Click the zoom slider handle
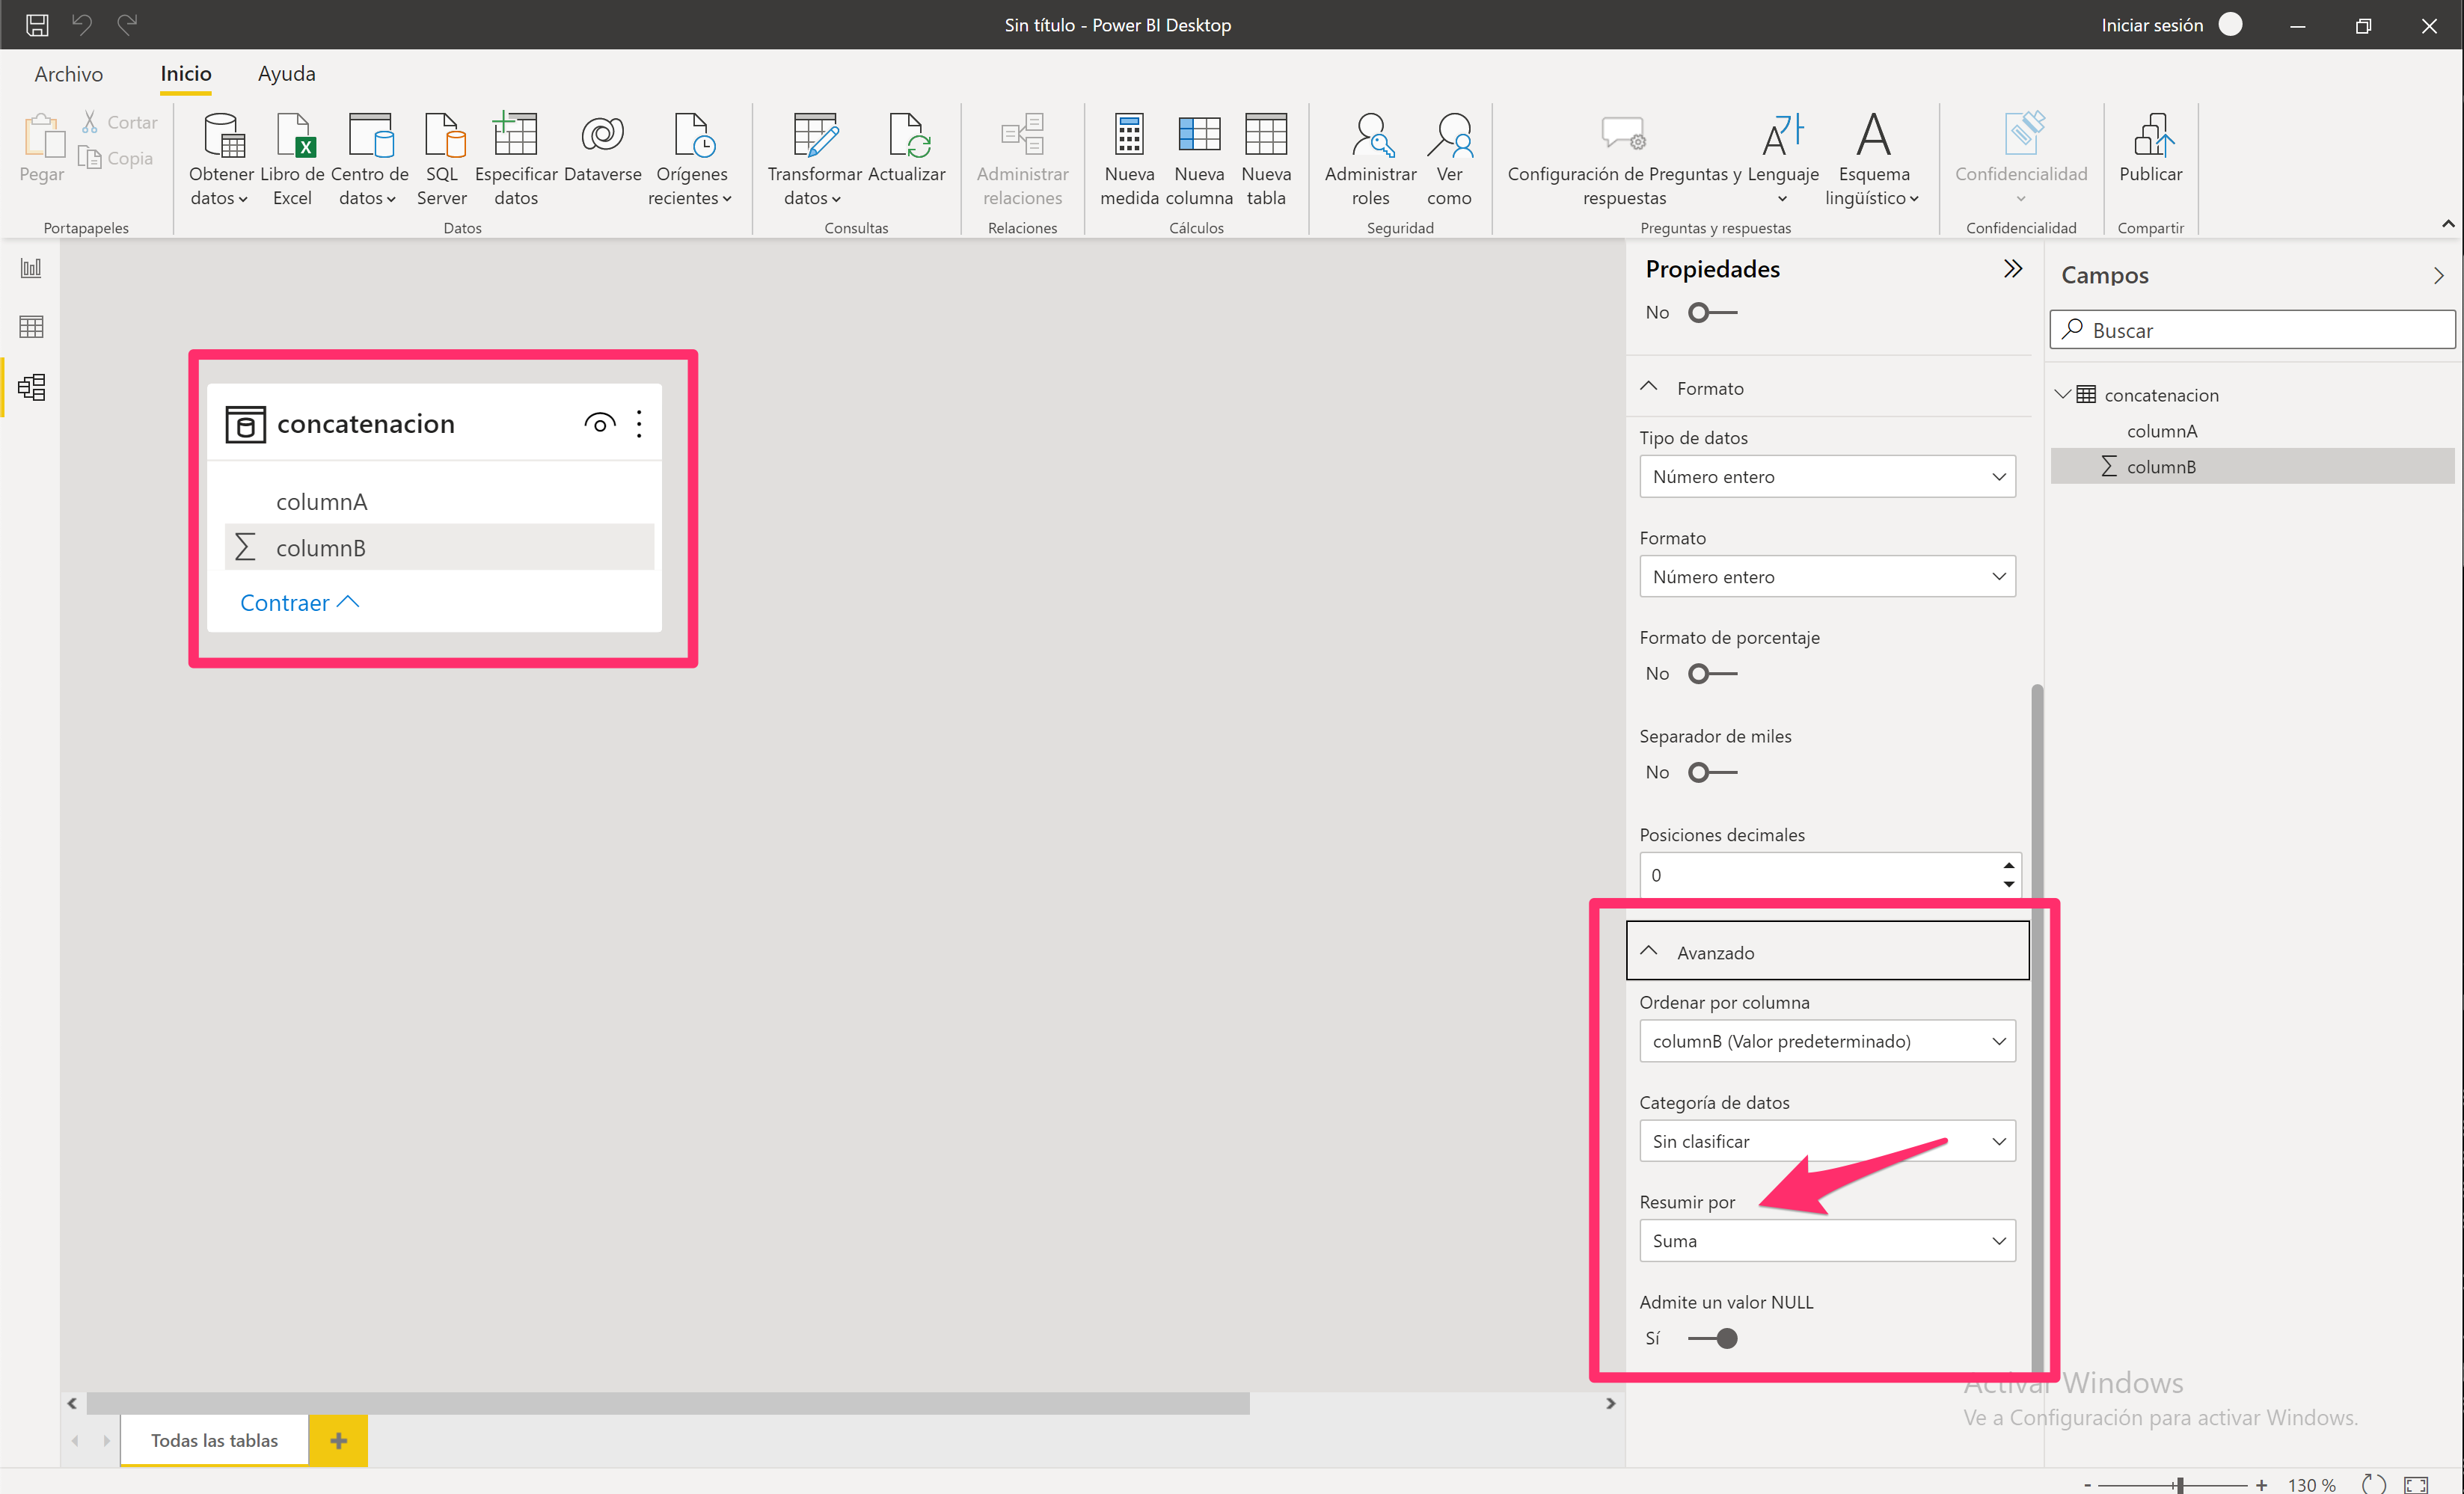Screen dimensions: 2464x1494 click(2178, 1484)
